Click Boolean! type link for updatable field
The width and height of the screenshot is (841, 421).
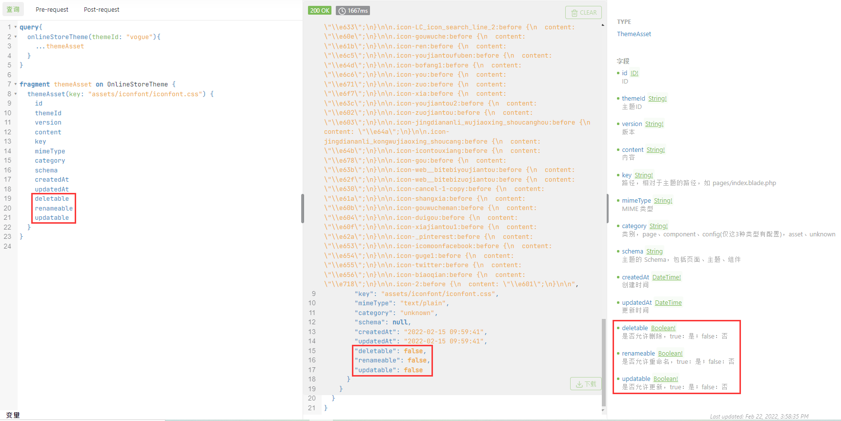[x=665, y=379]
